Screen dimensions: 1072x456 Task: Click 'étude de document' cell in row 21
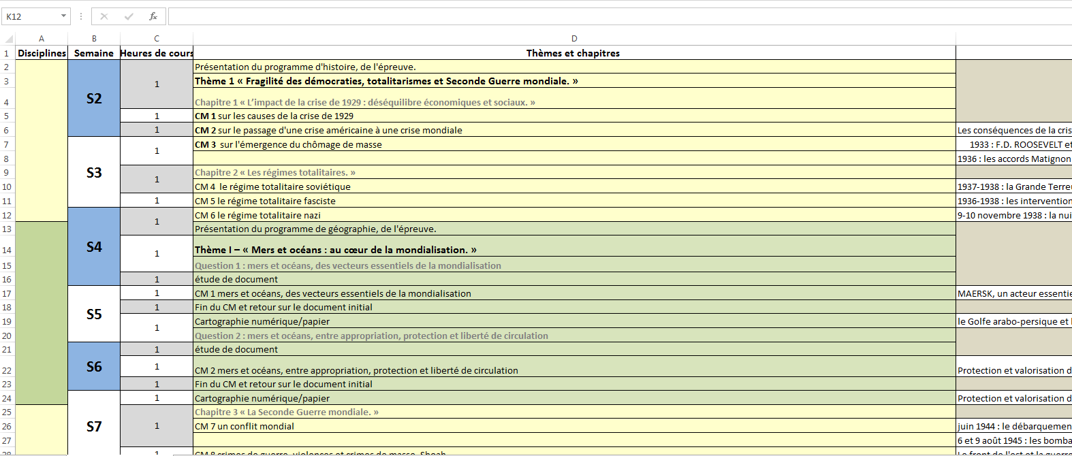click(574, 349)
